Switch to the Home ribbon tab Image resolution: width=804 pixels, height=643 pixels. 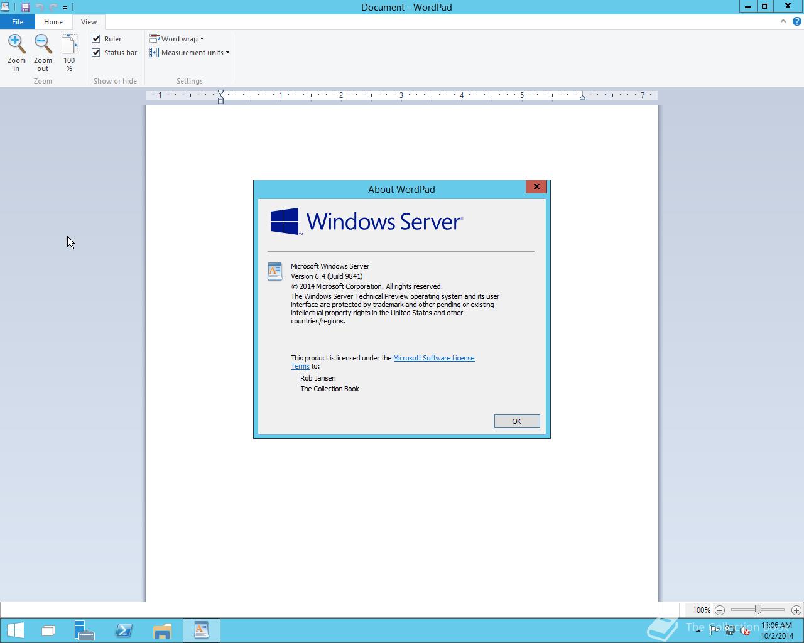click(53, 22)
